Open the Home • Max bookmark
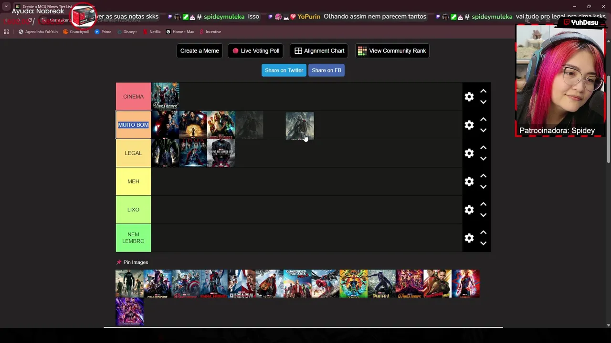The image size is (611, 343). (179, 32)
